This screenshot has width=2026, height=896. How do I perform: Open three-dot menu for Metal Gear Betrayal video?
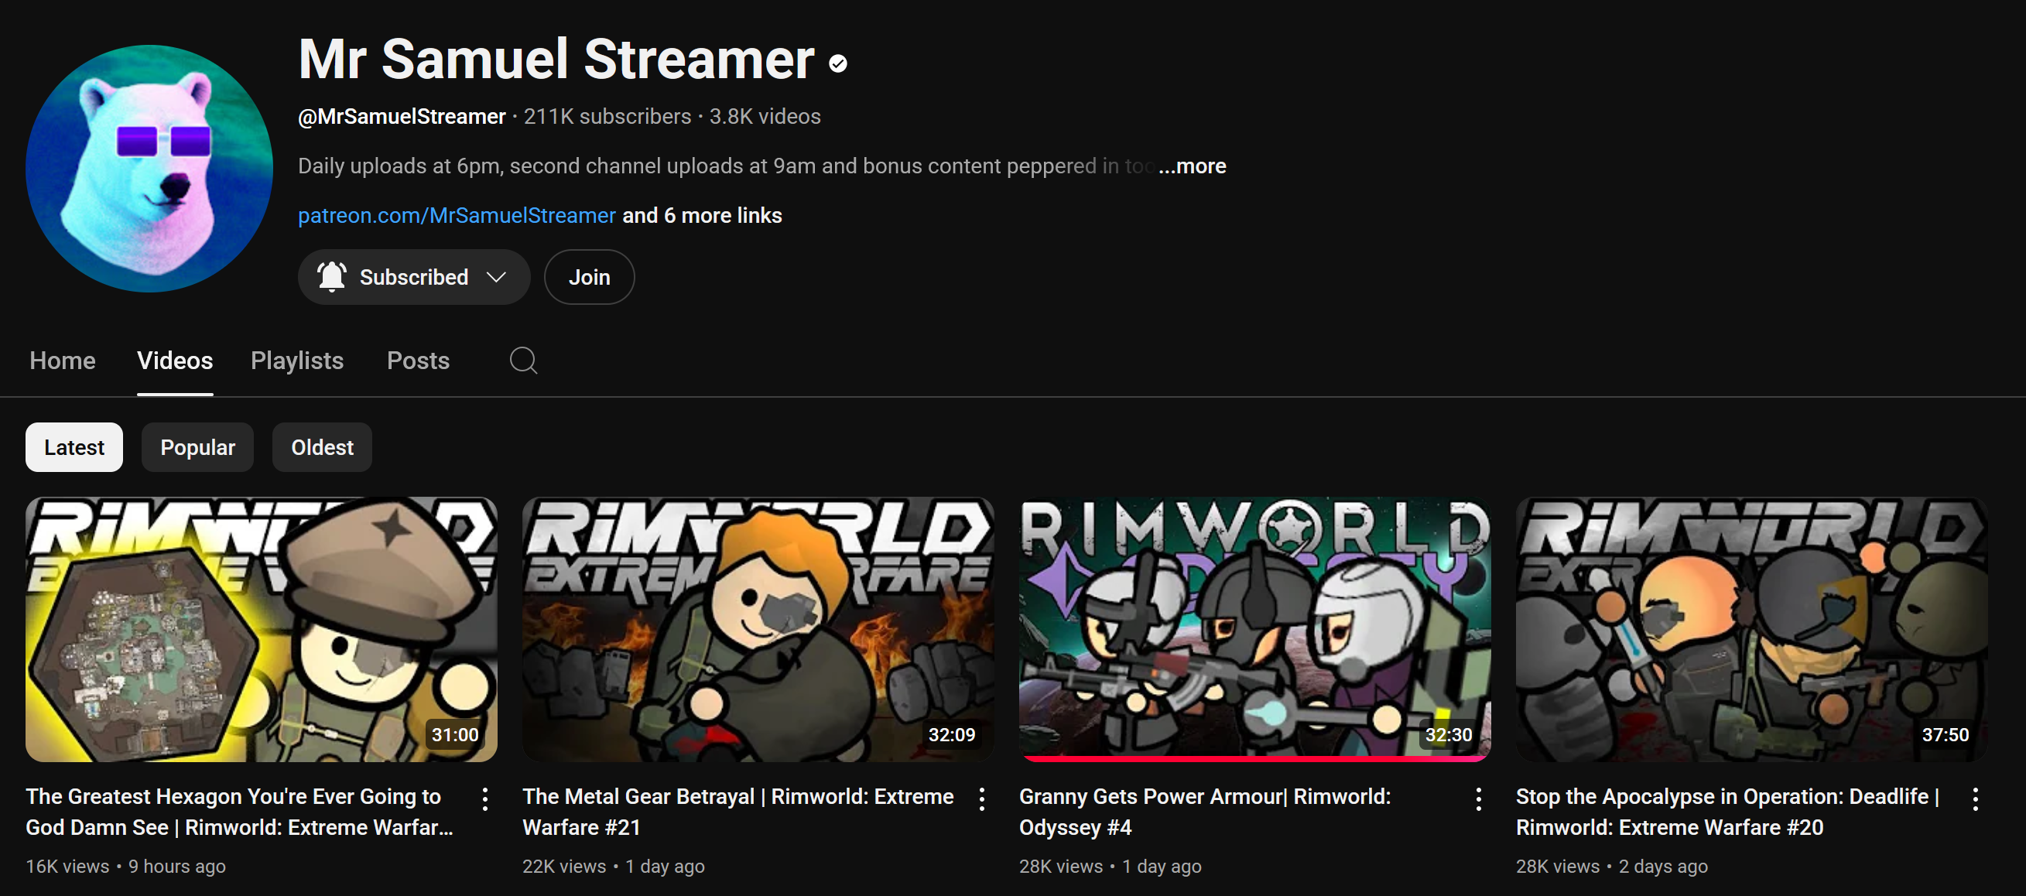click(981, 799)
